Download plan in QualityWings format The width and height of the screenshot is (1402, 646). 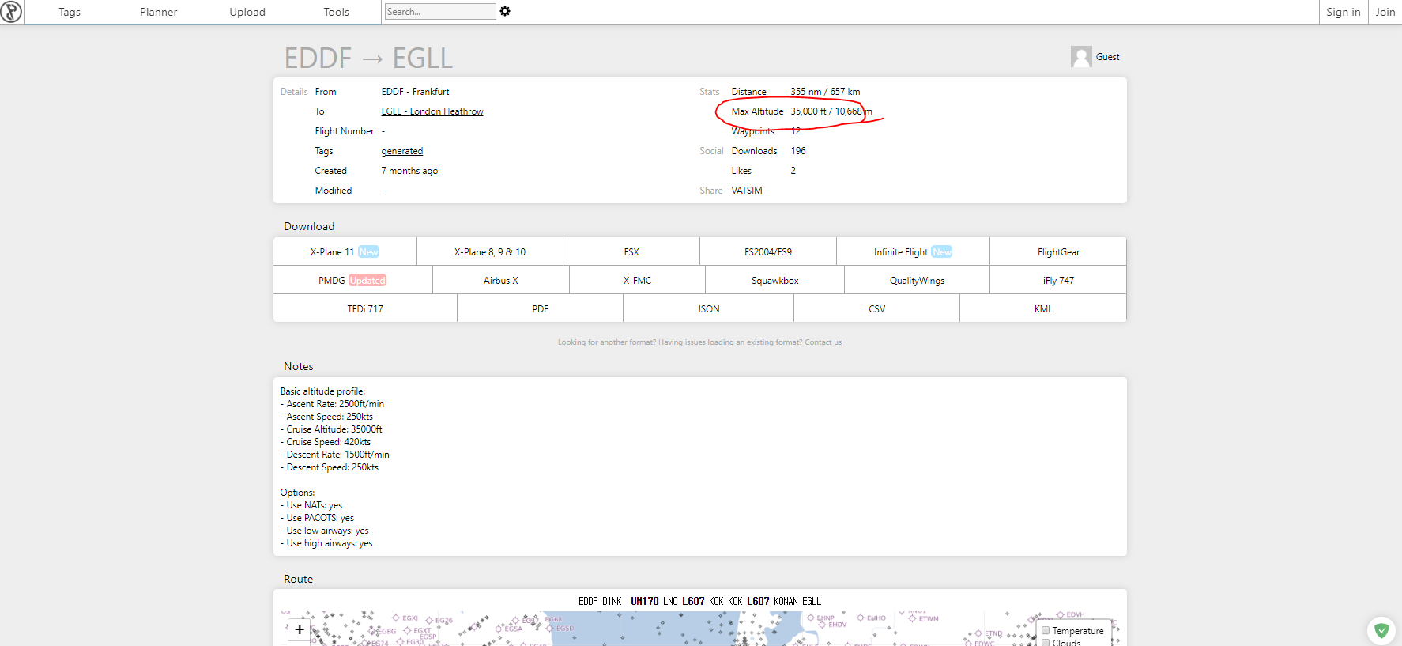[x=917, y=280]
